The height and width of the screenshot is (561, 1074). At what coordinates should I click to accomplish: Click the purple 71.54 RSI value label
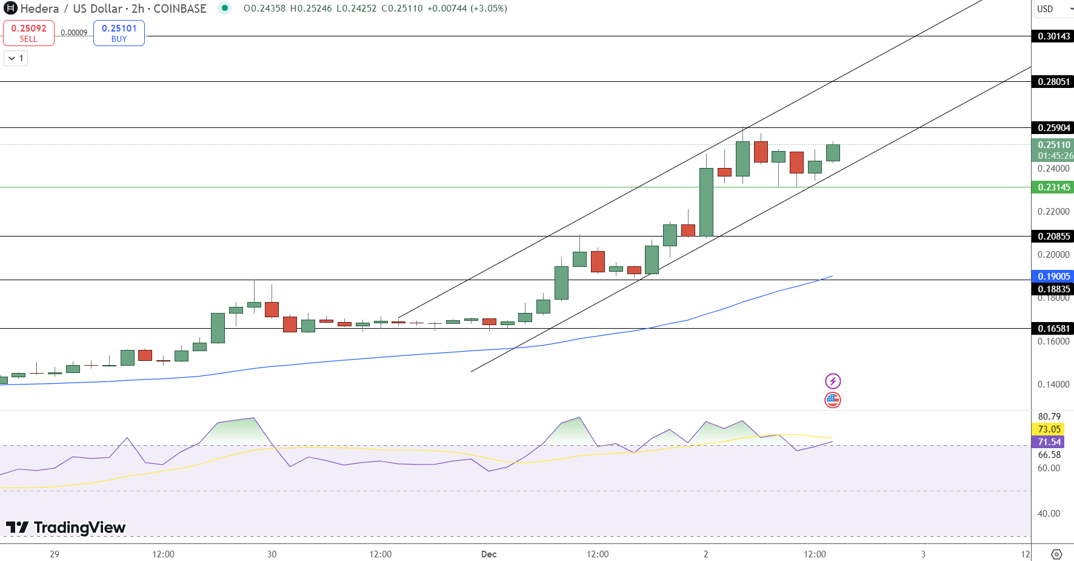tap(1048, 442)
